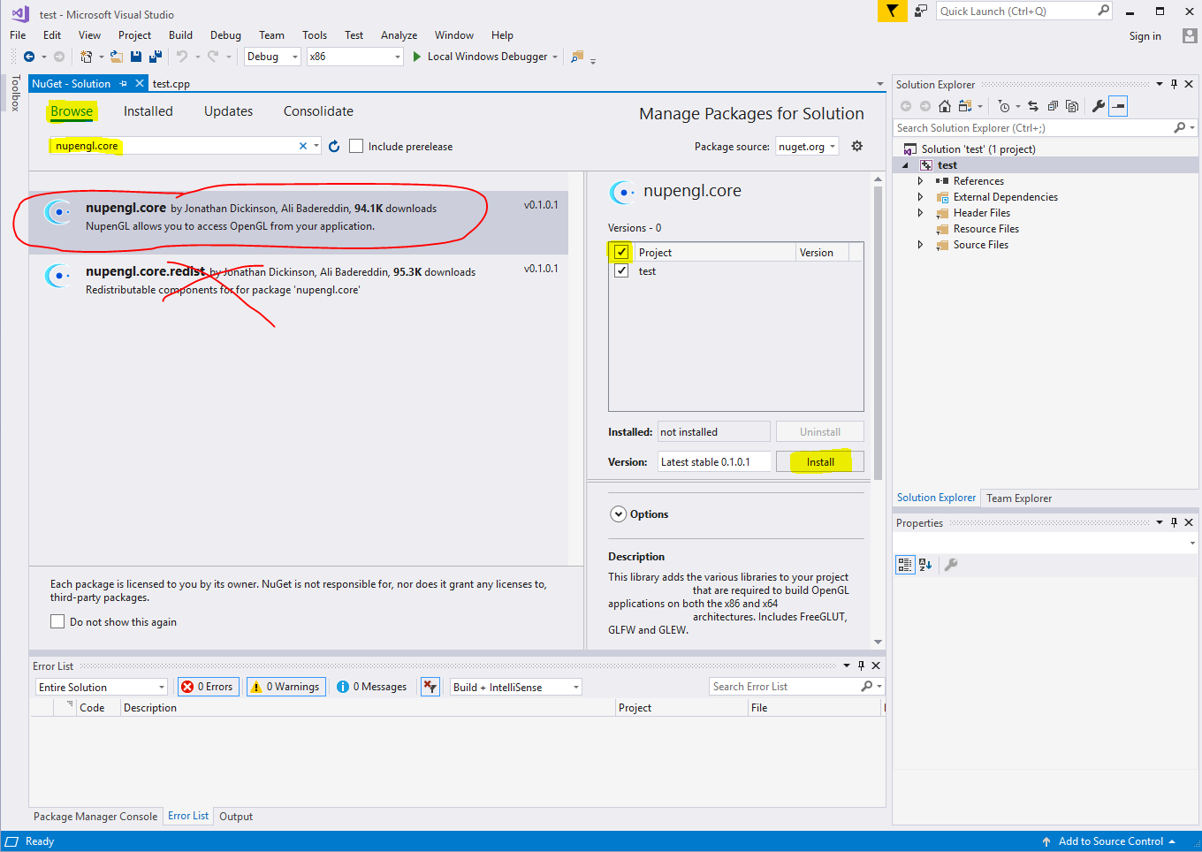Screen dimensions: 1202x852
Task: Check the Do not show this again box
Action: tap(57, 622)
